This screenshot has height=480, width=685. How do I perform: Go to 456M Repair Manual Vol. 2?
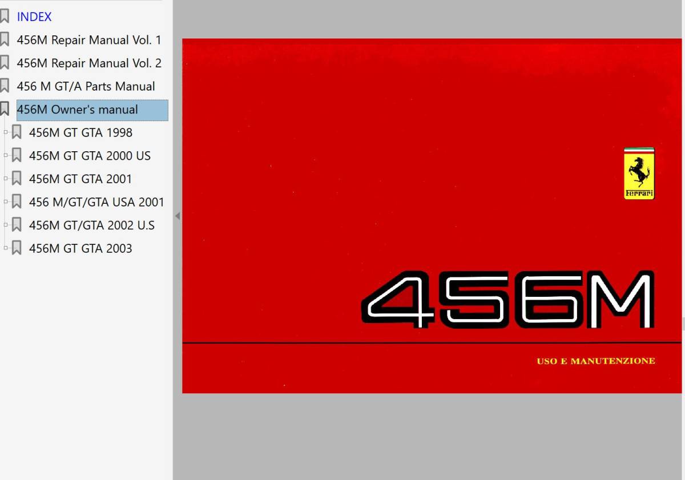89,63
